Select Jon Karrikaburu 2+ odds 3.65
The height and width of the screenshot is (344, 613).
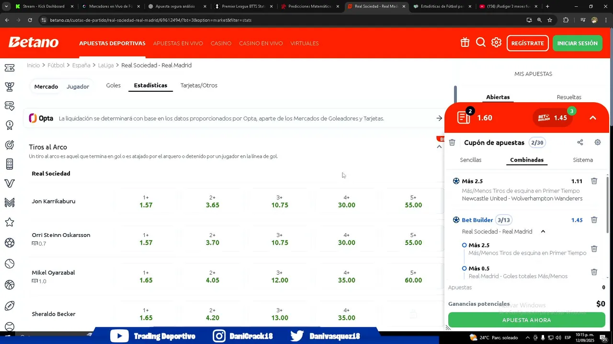coord(212,201)
